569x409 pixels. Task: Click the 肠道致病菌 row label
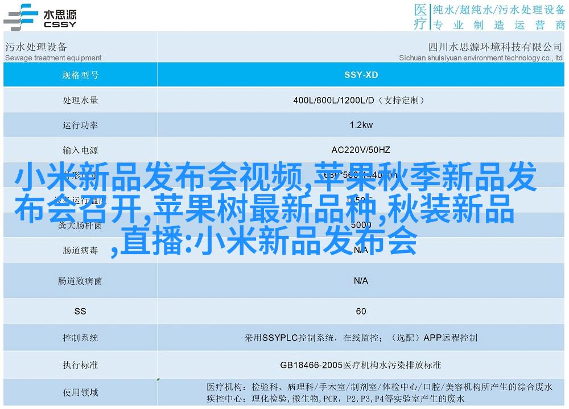tap(80, 281)
